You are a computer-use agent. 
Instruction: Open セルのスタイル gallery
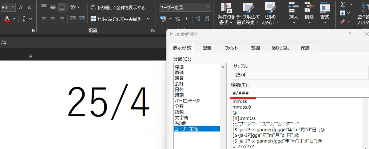pyautogui.click(x=270, y=14)
